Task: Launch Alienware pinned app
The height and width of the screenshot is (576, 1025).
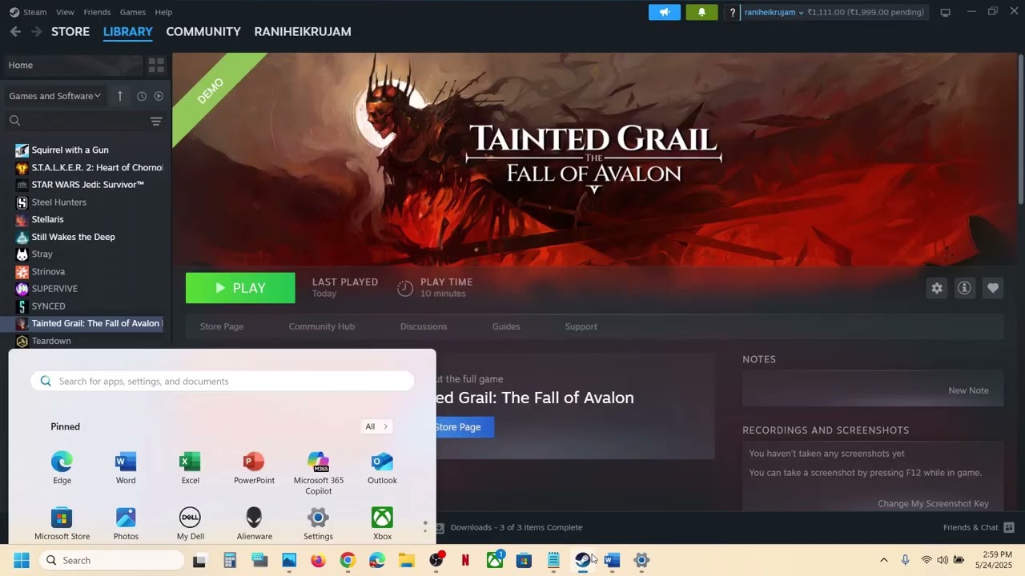Action: 254,524
